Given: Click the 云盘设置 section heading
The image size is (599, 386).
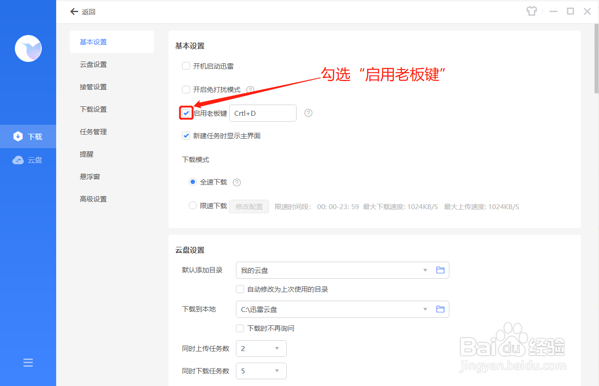Looking at the screenshot, I should (x=190, y=250).
